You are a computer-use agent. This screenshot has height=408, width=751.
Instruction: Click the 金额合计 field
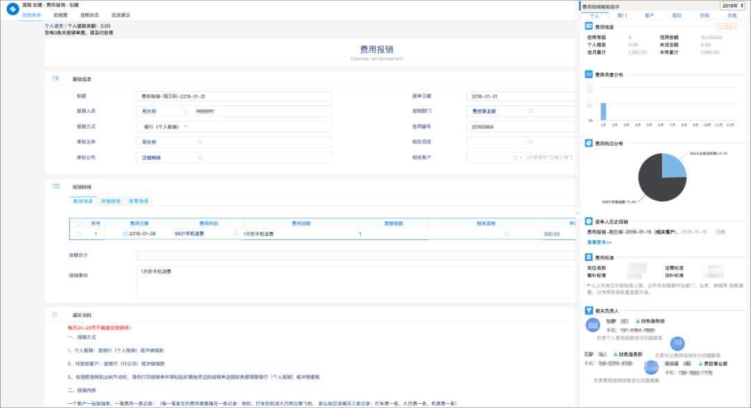(356, 255)
